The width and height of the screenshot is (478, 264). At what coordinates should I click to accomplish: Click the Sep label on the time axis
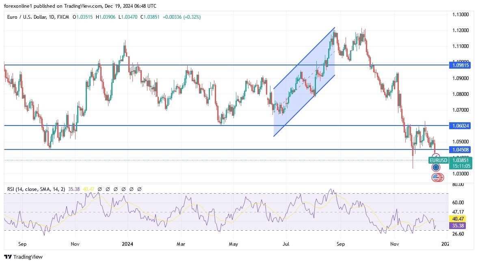(x=22, y=244)
